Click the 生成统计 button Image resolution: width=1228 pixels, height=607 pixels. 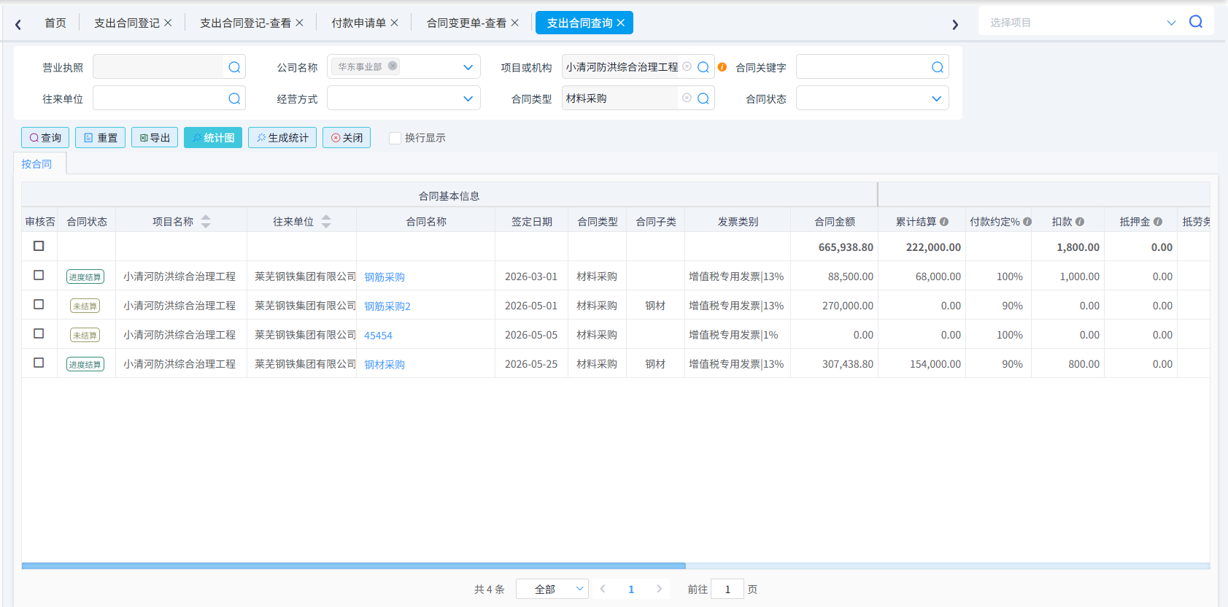pyautogui.click(x=282, y=138)
